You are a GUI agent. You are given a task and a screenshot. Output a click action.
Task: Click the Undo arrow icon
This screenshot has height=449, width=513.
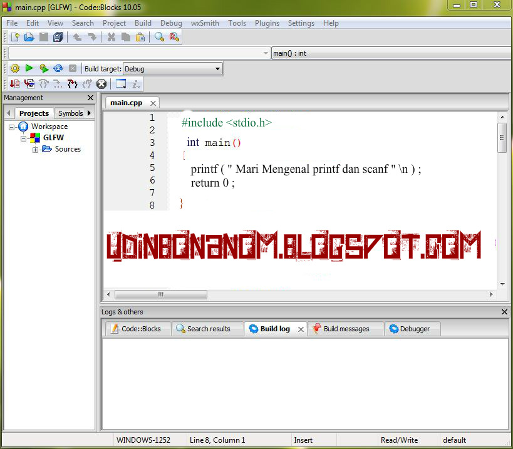(76, 37)
